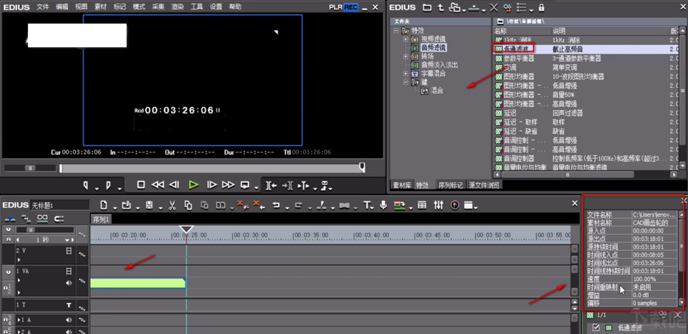Open the audio mixer icon in timeline toolbar
Image resolution: width=688 pixels, height=334 pixels.
[x=438, y=205]
